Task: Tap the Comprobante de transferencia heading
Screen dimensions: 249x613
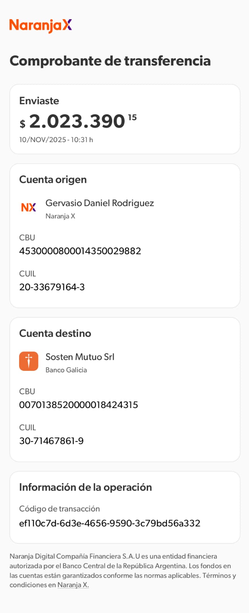Action: point(110,61)
